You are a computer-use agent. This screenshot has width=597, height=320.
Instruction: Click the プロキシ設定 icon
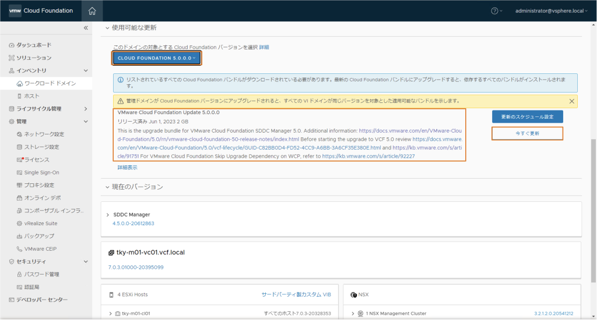(19, 185)
